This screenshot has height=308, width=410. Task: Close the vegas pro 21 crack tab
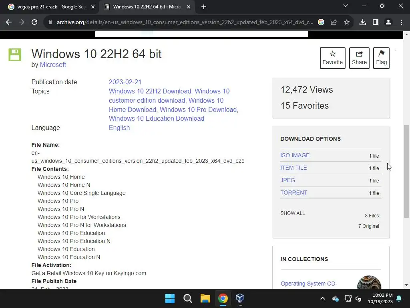click(93, 7)
